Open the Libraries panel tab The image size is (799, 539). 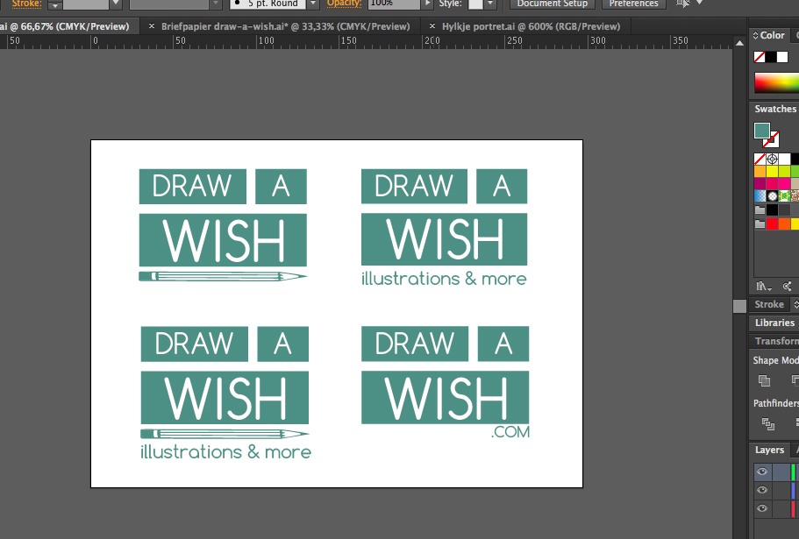(774, 323)
